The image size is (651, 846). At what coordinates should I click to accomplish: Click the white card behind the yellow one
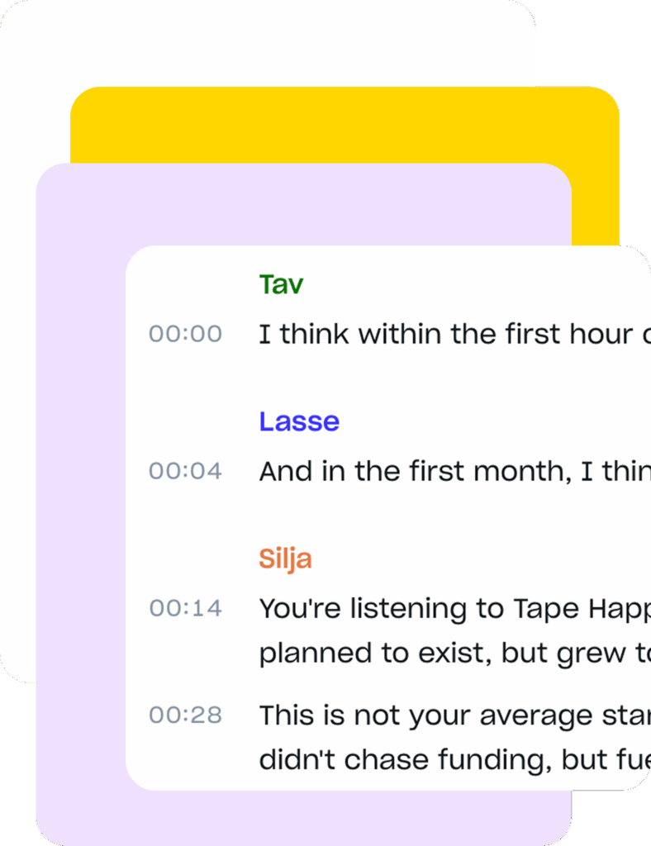click(33, 83)
